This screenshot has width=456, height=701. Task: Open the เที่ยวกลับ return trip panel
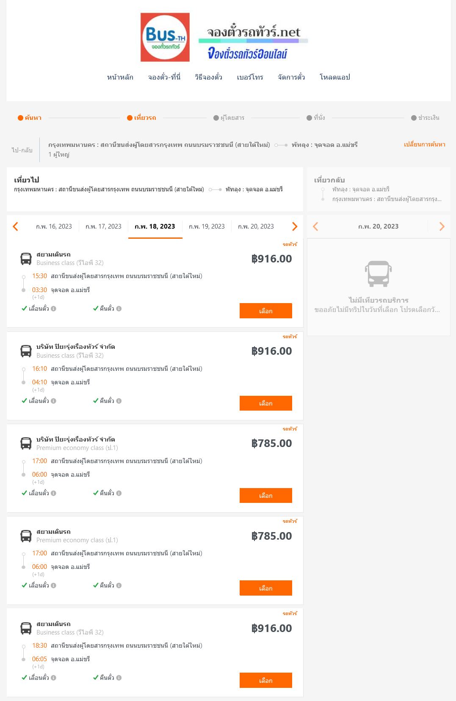click(379, 189)
